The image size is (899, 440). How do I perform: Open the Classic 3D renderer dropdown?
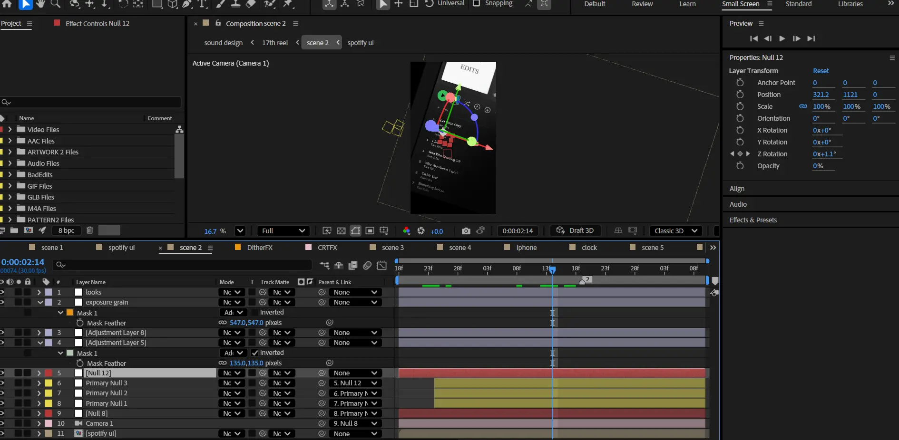coord(675,231)
